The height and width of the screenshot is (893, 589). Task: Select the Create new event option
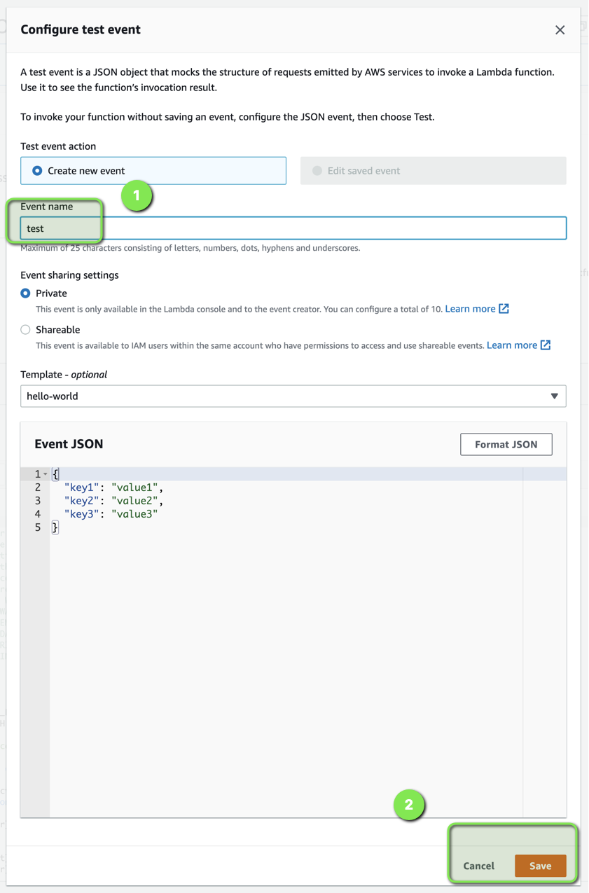coord(153,171)
